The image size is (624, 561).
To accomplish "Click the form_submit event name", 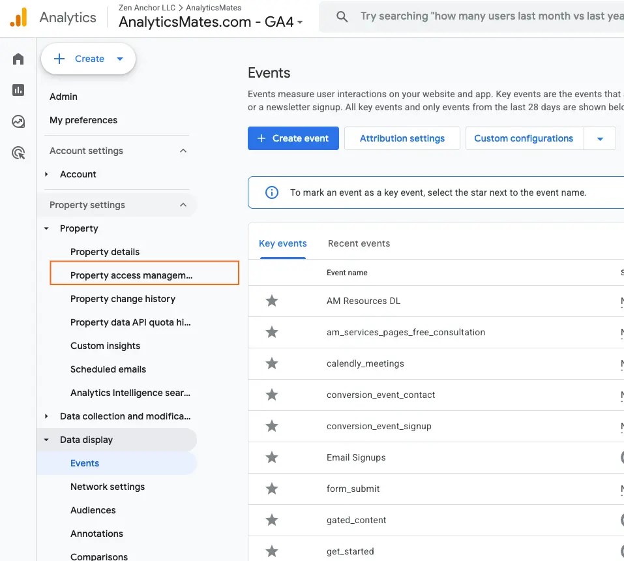I will pyautogui.click(x=353, y=489).
